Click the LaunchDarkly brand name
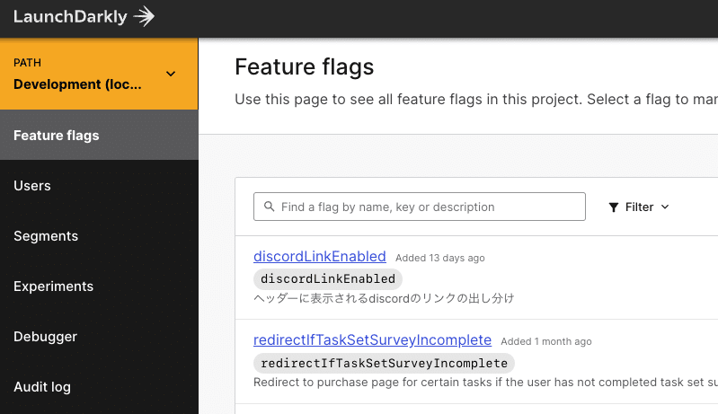Screen dimensions: 718x414 tap(70, 17)
